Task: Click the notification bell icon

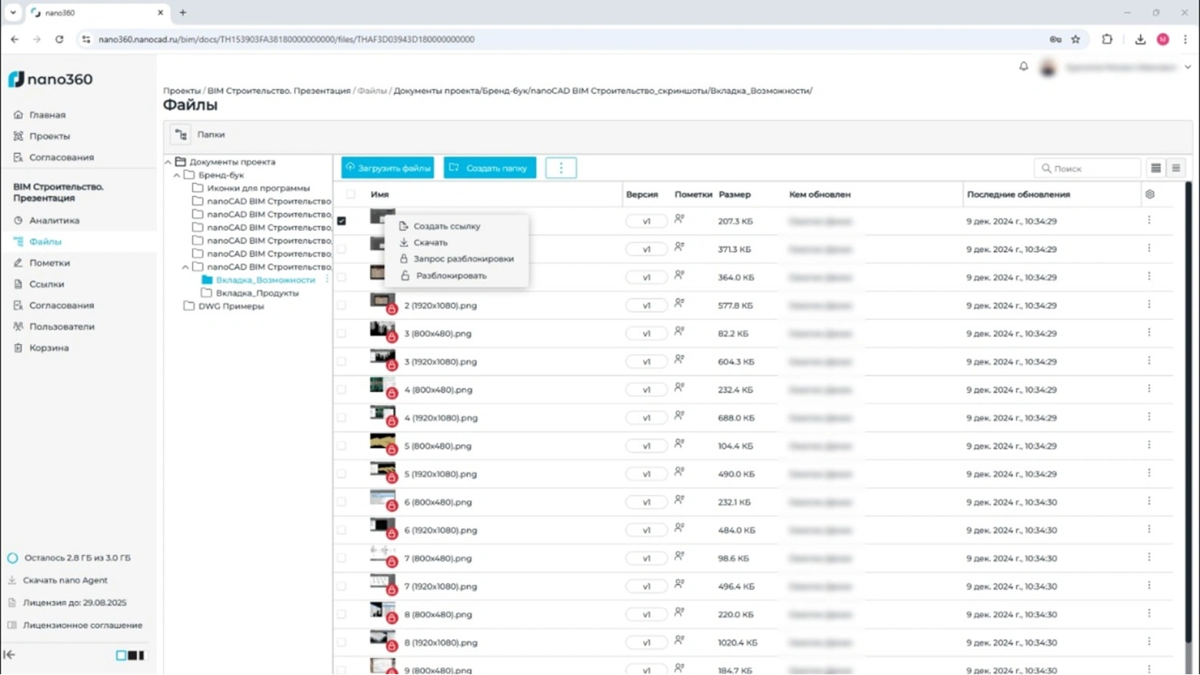Action: [1023, 67]
